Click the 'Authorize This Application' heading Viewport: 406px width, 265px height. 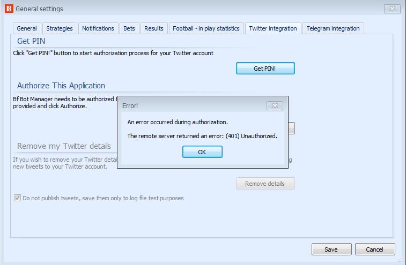[61, 86]
